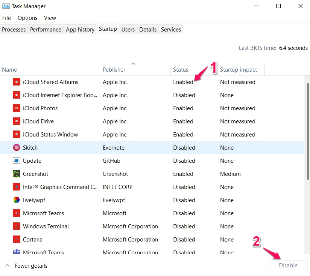This screenshot has height=276, width=310.
Task: Click the Intel Graphics Command Center icon
Action: 17,187
